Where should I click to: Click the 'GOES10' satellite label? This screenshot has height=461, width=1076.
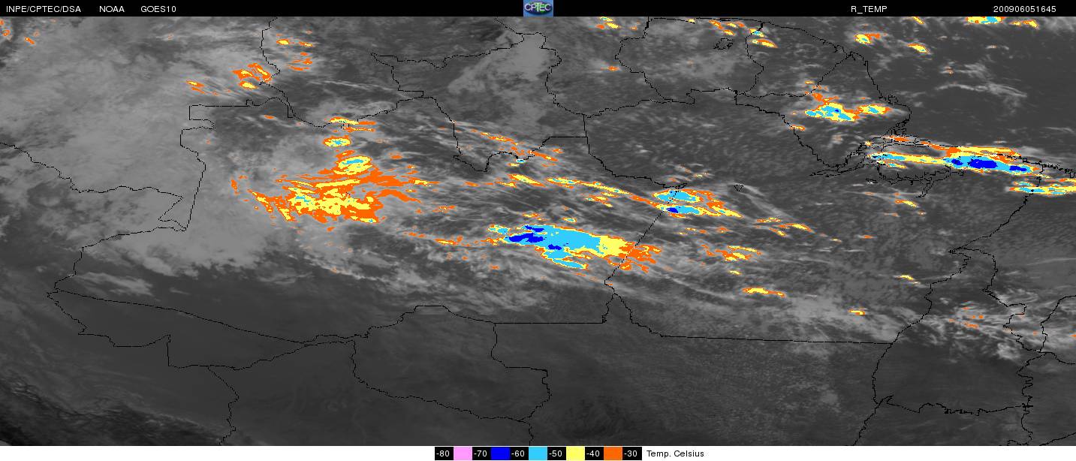(x=158, y=9)
